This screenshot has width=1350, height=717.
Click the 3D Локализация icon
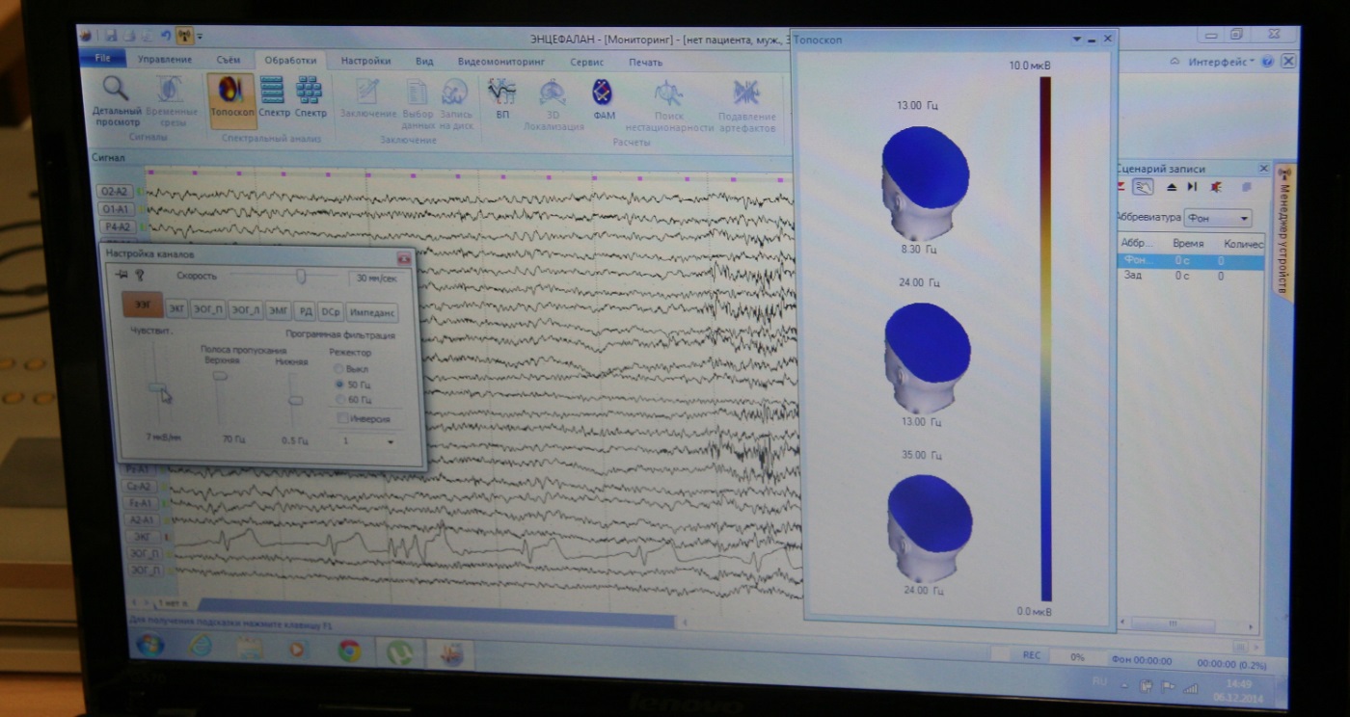pyautogui.click(x=553, y=104)
